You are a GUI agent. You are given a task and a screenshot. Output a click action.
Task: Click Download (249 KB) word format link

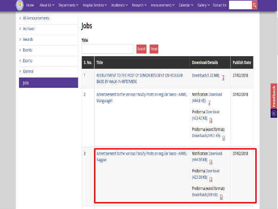pyautogui.click(x=205, y=195)
